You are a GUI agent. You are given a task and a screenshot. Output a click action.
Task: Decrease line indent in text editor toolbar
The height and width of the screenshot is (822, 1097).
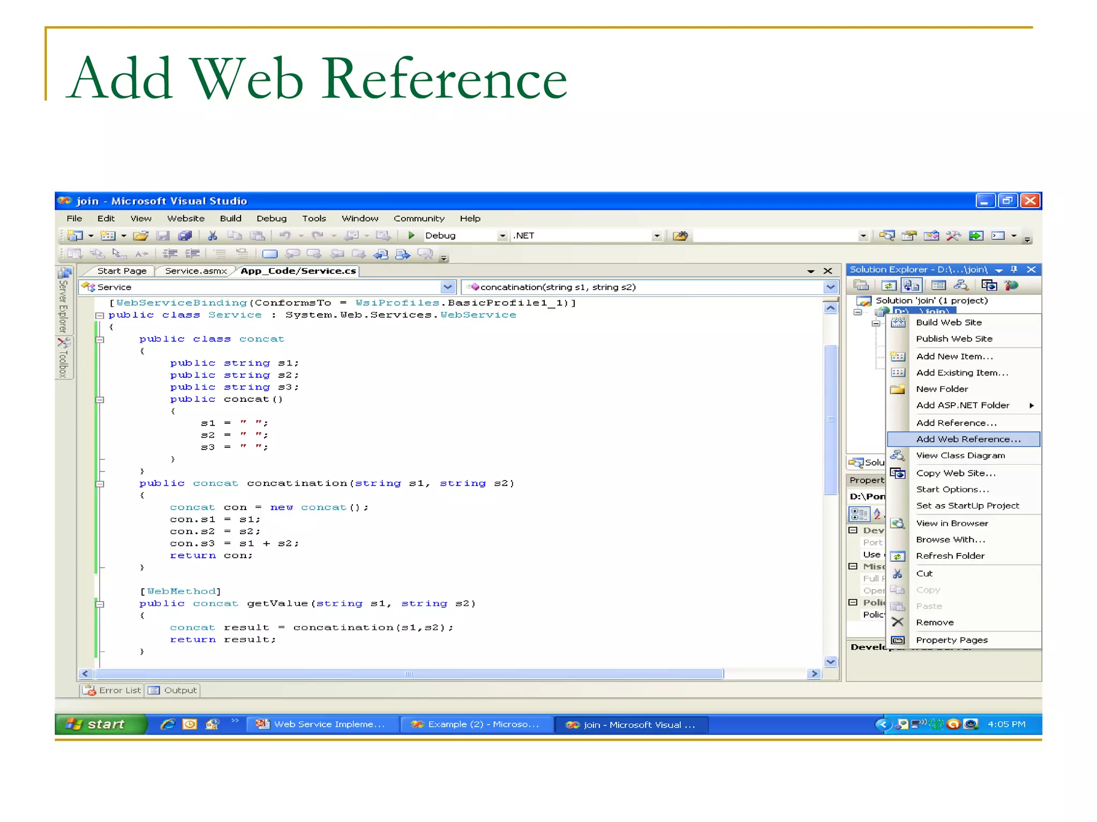(170, 254)
